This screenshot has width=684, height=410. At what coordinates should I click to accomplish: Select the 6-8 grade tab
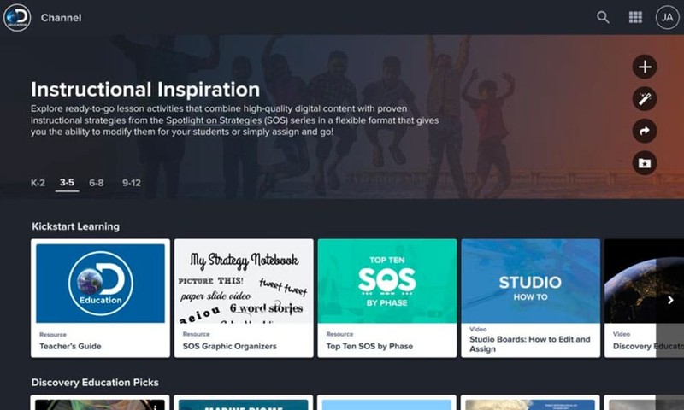tap(97, 183)
